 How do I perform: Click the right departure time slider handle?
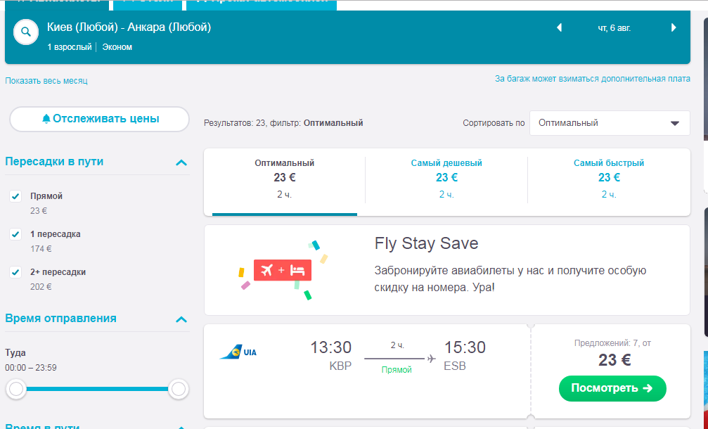click(179, 389)
